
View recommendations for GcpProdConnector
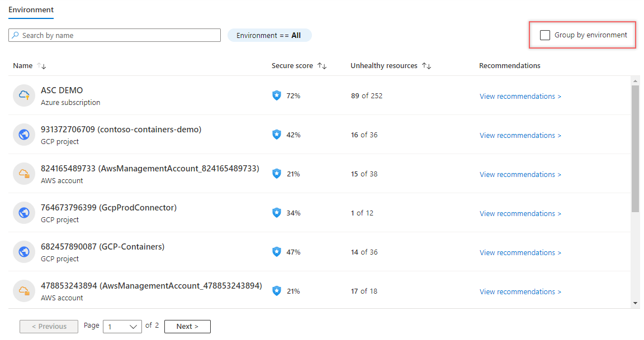pyautogui.click(x=520, y=213)
